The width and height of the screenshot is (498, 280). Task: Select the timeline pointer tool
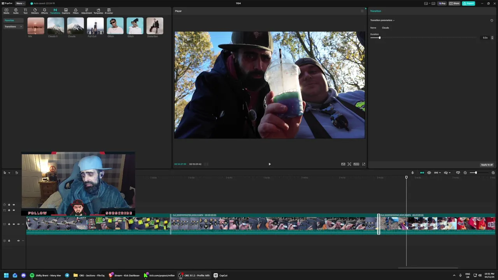[x=5, y=173]
